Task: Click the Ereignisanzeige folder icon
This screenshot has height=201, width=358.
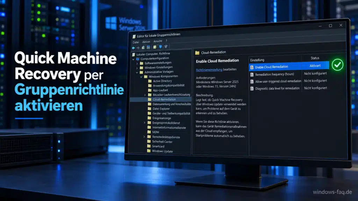Action: coord(149,118)
